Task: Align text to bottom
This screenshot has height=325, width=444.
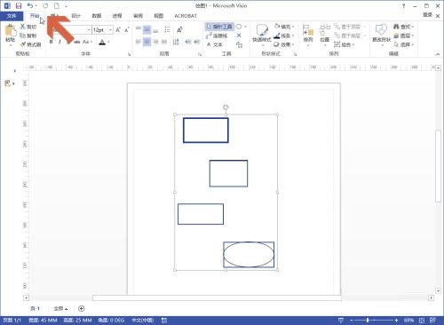Action: 155,29
